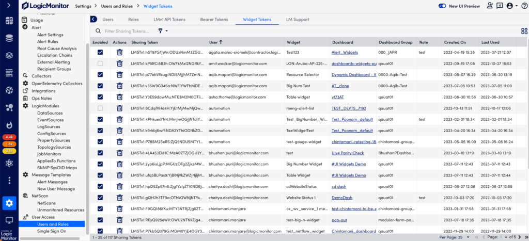Go to the next page of tokens

[519, 237]
